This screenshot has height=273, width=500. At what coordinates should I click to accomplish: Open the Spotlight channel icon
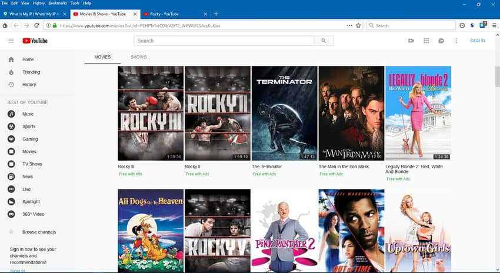[11, 202]
